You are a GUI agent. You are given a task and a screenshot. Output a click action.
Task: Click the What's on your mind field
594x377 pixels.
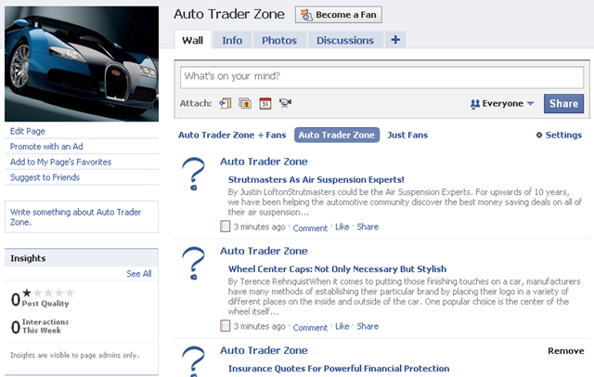[x=381, y=77]
